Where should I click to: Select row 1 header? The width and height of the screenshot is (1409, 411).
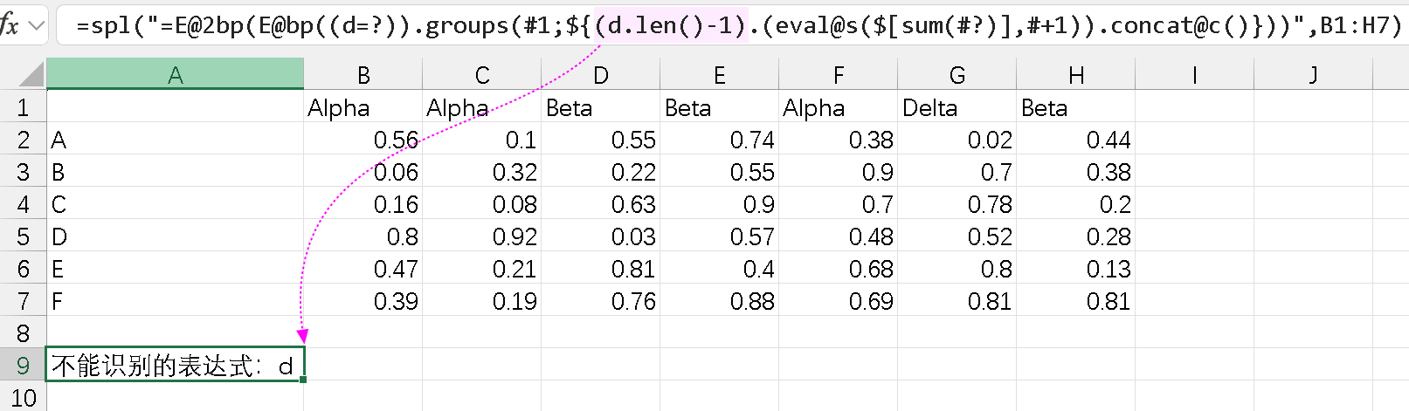[23, 107]
